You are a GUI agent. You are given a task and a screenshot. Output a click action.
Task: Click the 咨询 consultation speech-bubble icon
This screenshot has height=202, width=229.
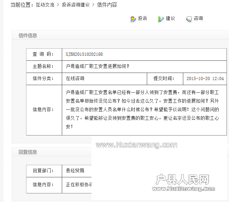click(x=189, y=19)
